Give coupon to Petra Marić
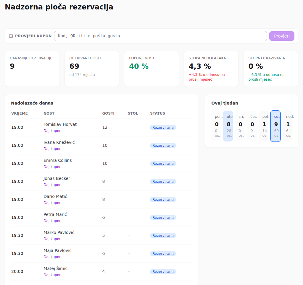This screenshot has width=303, height=285. pos(52,221)
